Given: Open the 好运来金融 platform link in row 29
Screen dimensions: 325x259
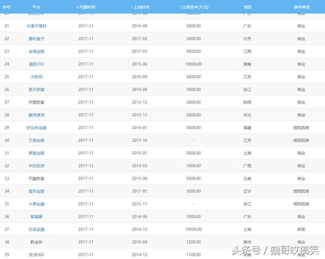Looking at the screenshot, I should tap(36, 127).
